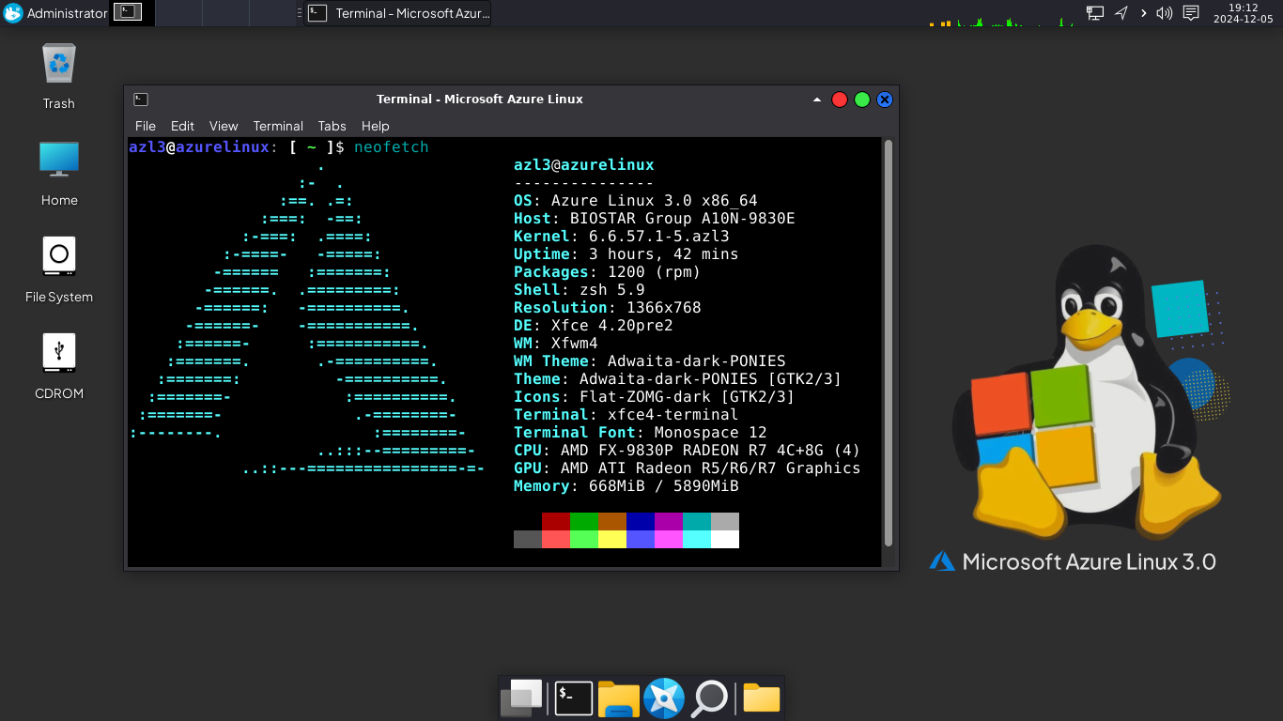This screenshot has width=1283, height=721.
Task: Click the Terminal window button in the taskbar
Action: point(398,13)
